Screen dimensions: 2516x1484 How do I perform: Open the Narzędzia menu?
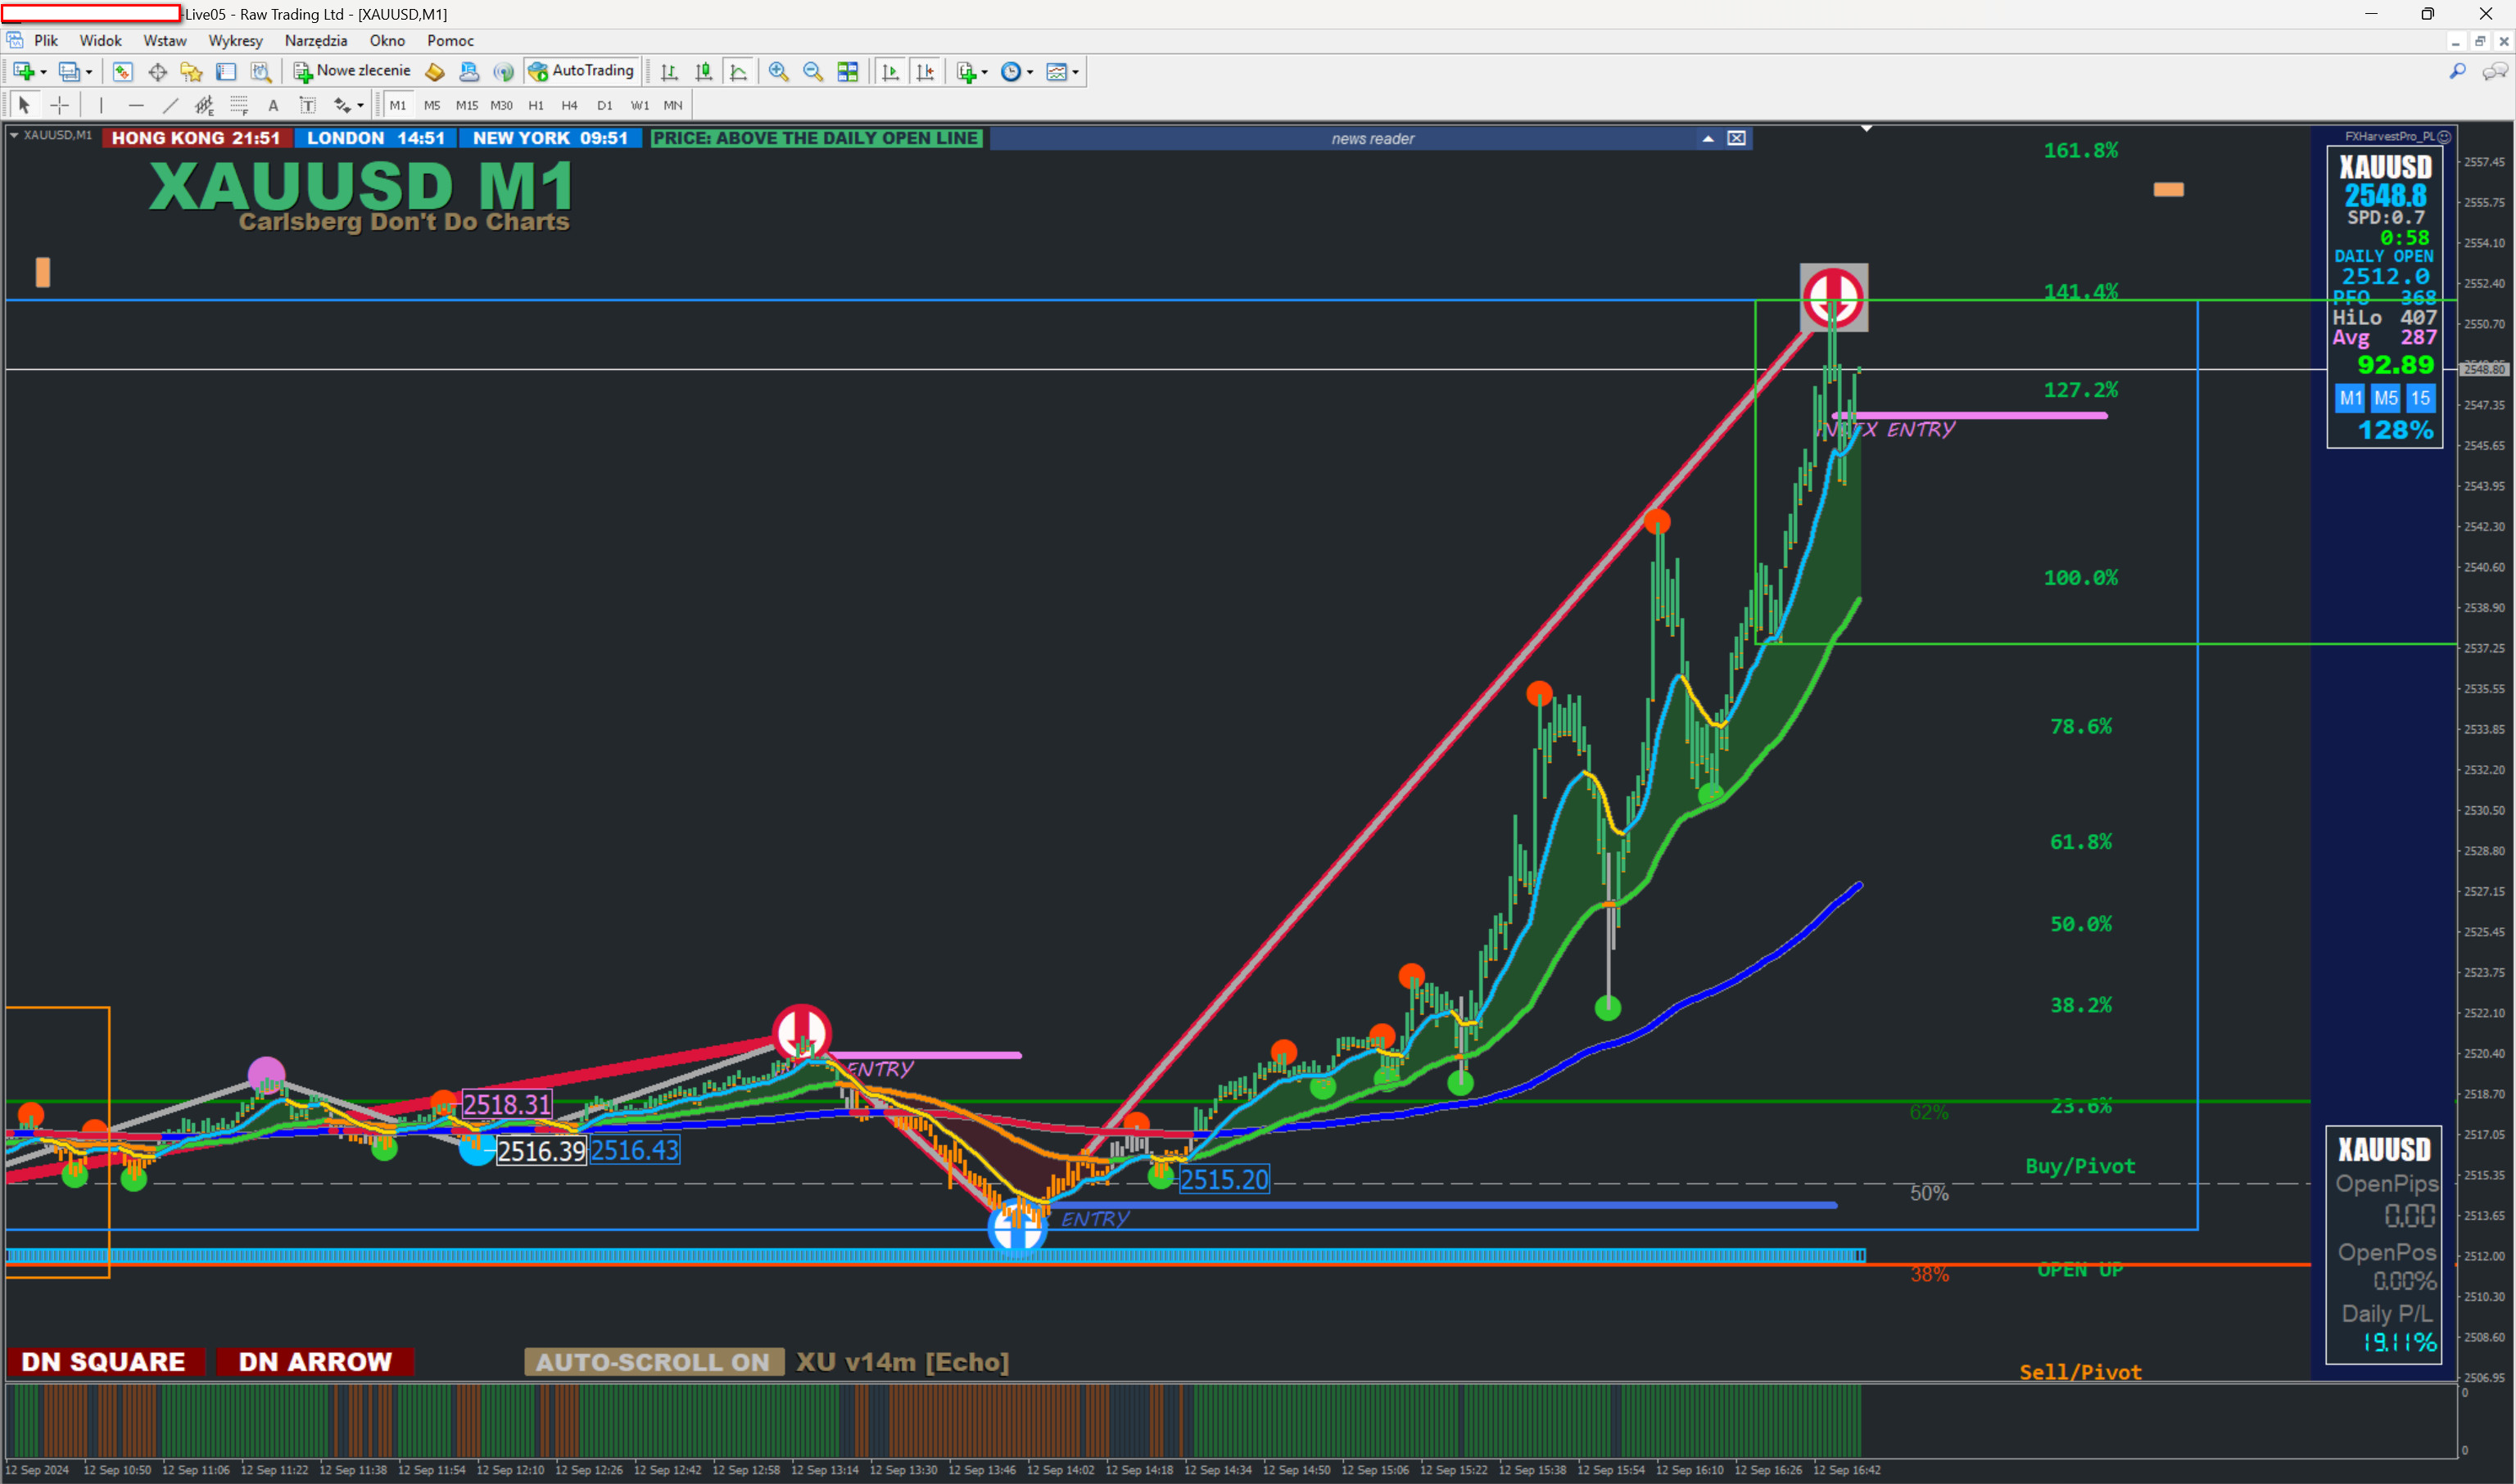315,41
